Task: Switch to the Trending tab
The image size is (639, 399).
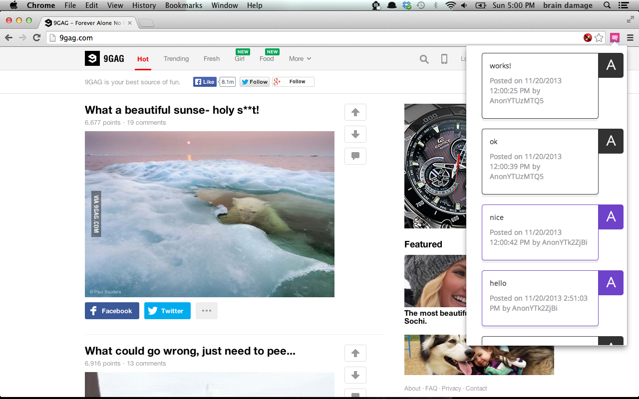Action: coord(176,59)
